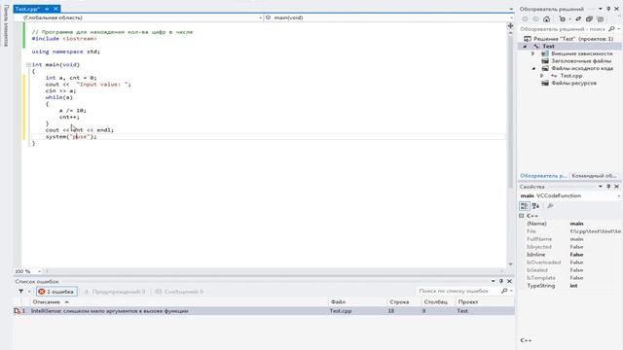
Task: Click the system("pause") code line
Action: point(71,136)
